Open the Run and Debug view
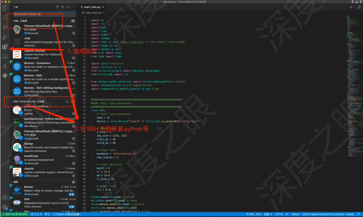 click(x=5, y=37)
